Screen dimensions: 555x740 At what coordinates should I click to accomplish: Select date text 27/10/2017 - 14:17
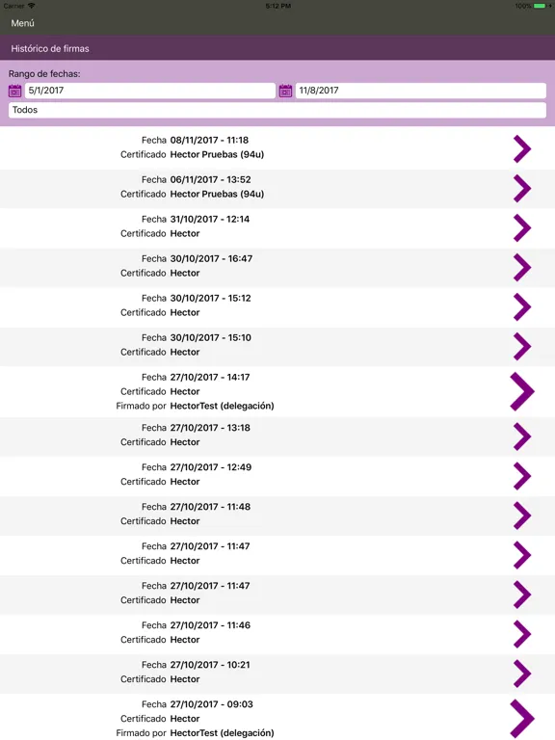click(x=209, y=378)
